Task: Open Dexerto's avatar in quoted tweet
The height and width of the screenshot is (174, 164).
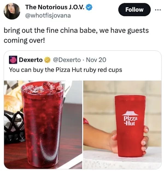Action: click(x=13, y=60)
